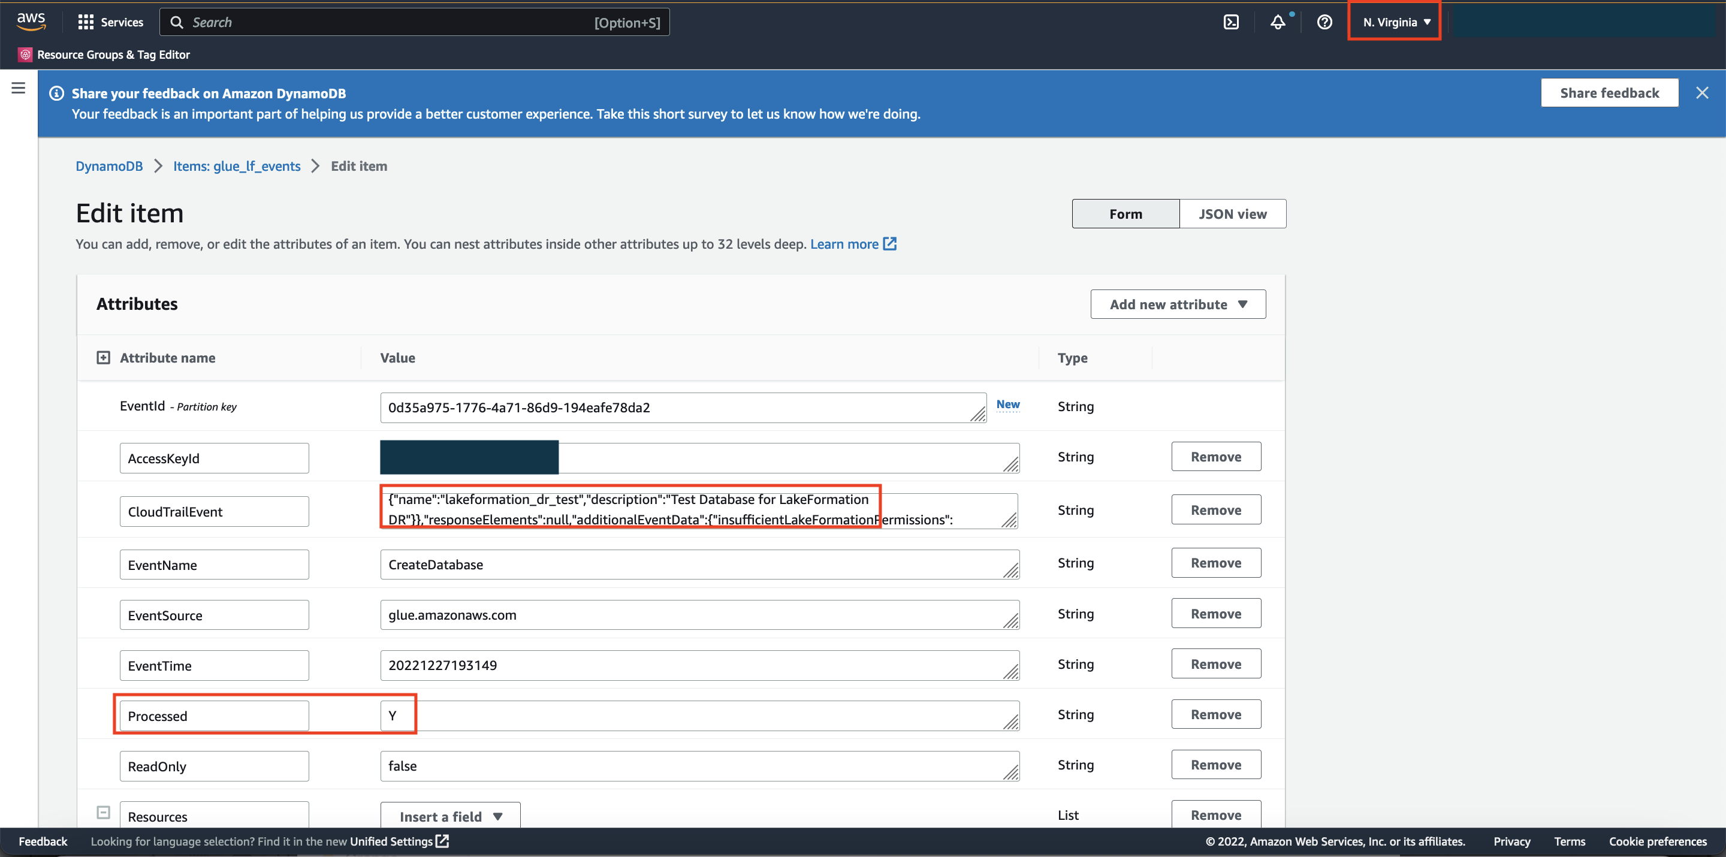
Task: Remove the EventSource attribute
Action: tap(1216, 613)
